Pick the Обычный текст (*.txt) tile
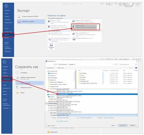This screenshot has width=144, height=135. (60, 34)
